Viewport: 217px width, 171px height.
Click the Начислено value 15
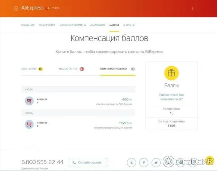(171, 113)
